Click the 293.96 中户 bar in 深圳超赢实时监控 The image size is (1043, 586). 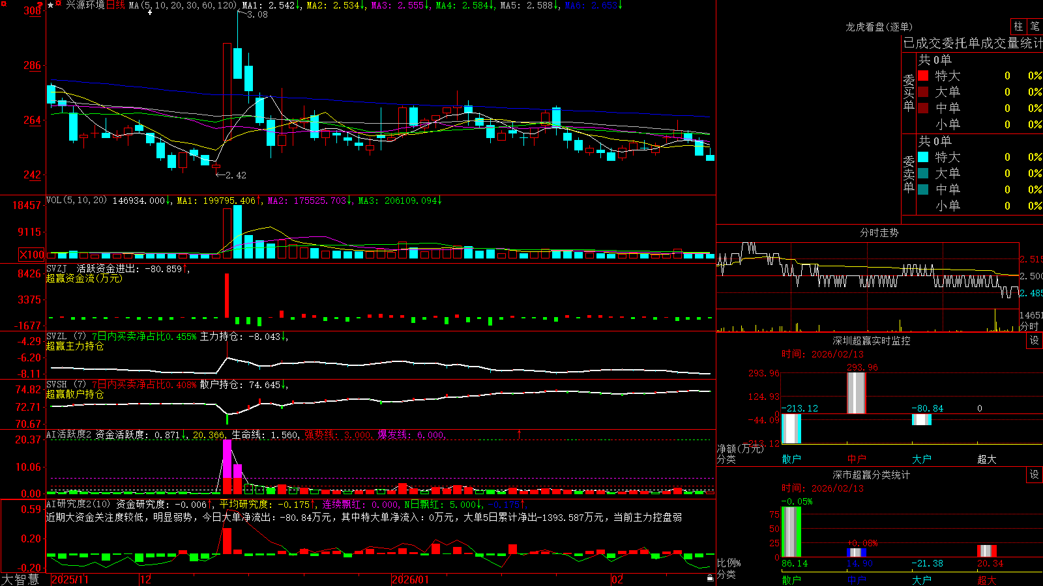856,393
